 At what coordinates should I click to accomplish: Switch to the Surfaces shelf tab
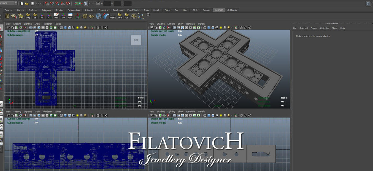[x=33, y=10]
